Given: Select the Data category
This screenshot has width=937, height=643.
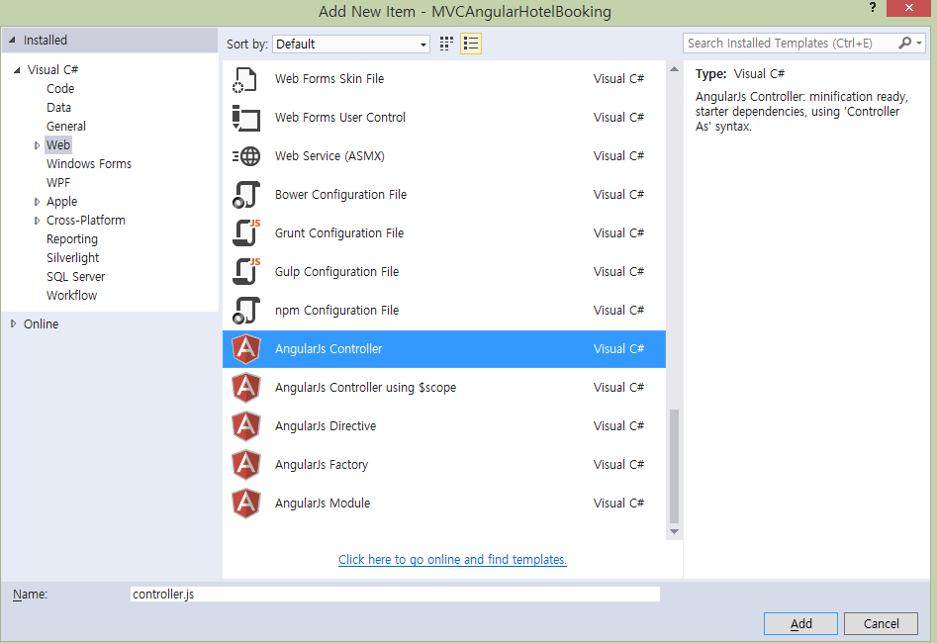Looking at the screenshot, I should (58, 108).
